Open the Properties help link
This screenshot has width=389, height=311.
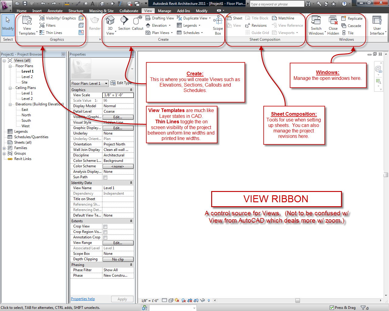83,299
